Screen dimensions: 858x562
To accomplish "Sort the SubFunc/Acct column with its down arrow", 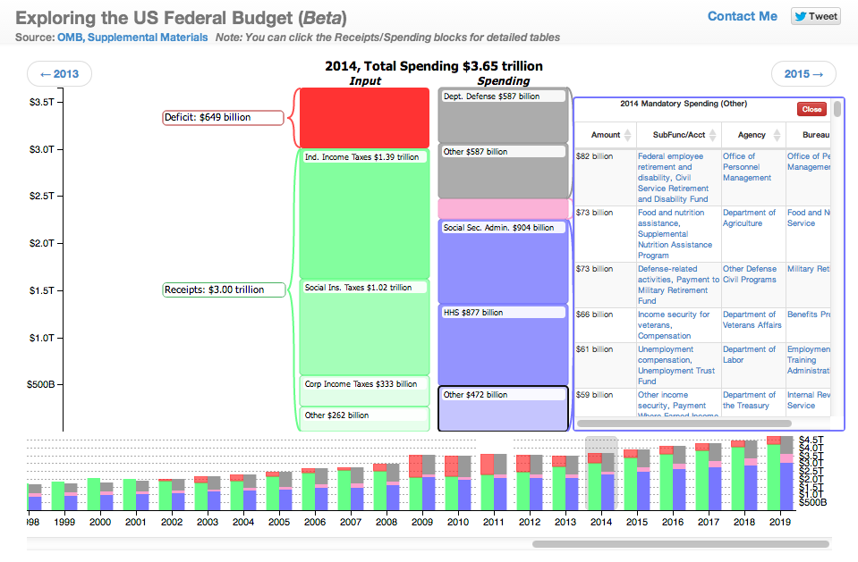I will (712, 138).
